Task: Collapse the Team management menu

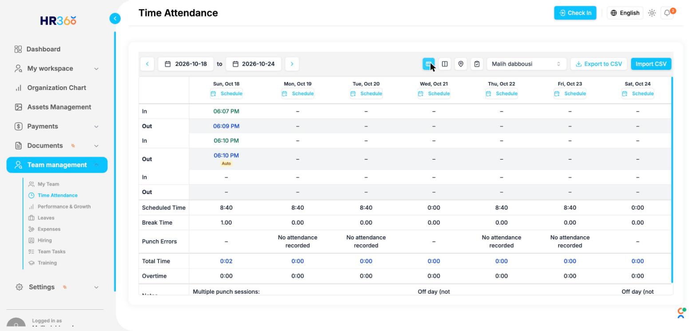Action: 57,165
